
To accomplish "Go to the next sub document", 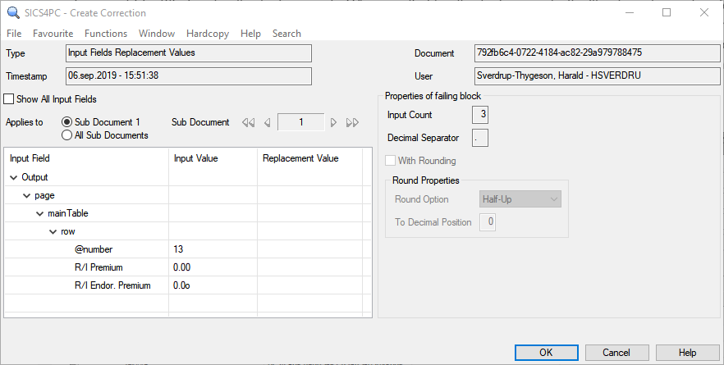I will click(333, 123).
